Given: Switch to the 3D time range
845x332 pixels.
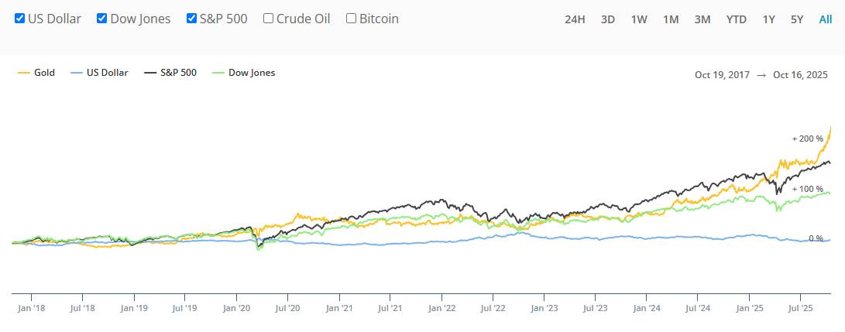Looking at the screenshot, I should [x=608, y=19].
